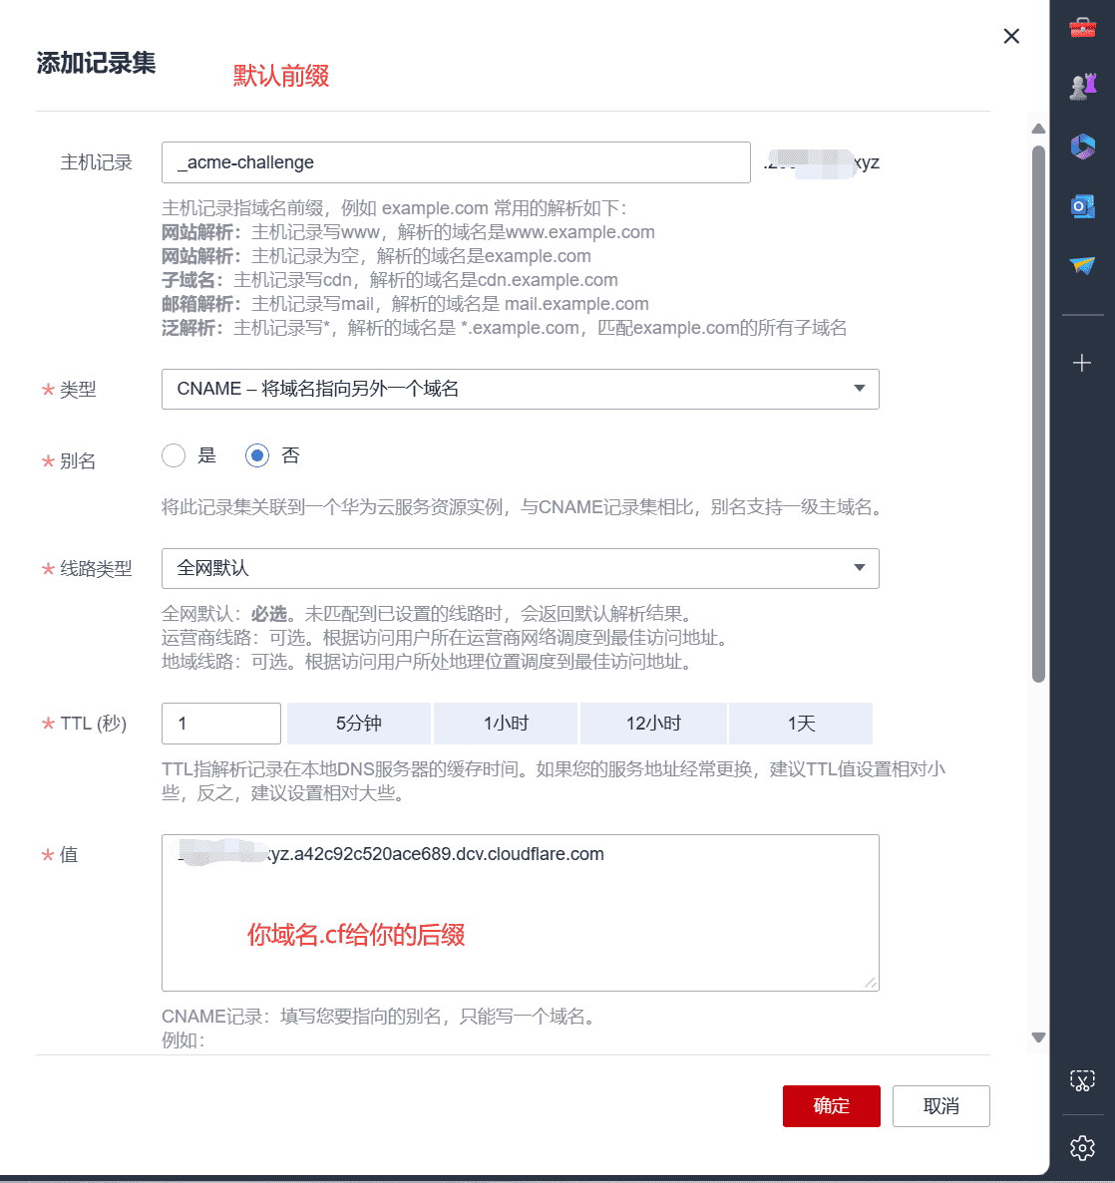
Task: Close the 添加记录集 dialog with X
Action: point(1011,36)
